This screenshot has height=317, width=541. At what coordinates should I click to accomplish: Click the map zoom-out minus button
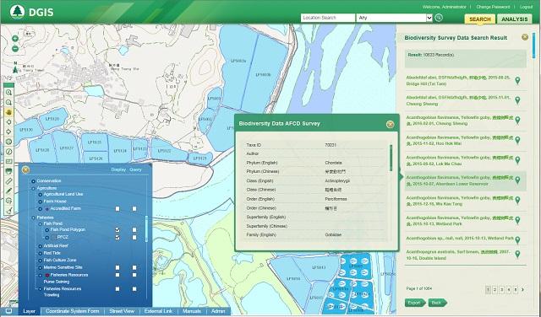click(15, 49)
